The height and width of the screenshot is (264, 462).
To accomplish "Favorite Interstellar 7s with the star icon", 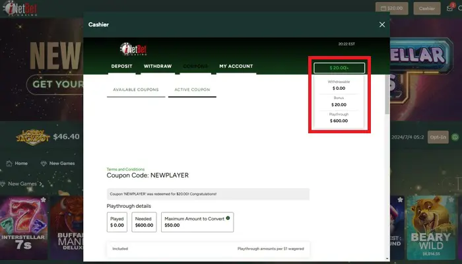I will [44, 200].
